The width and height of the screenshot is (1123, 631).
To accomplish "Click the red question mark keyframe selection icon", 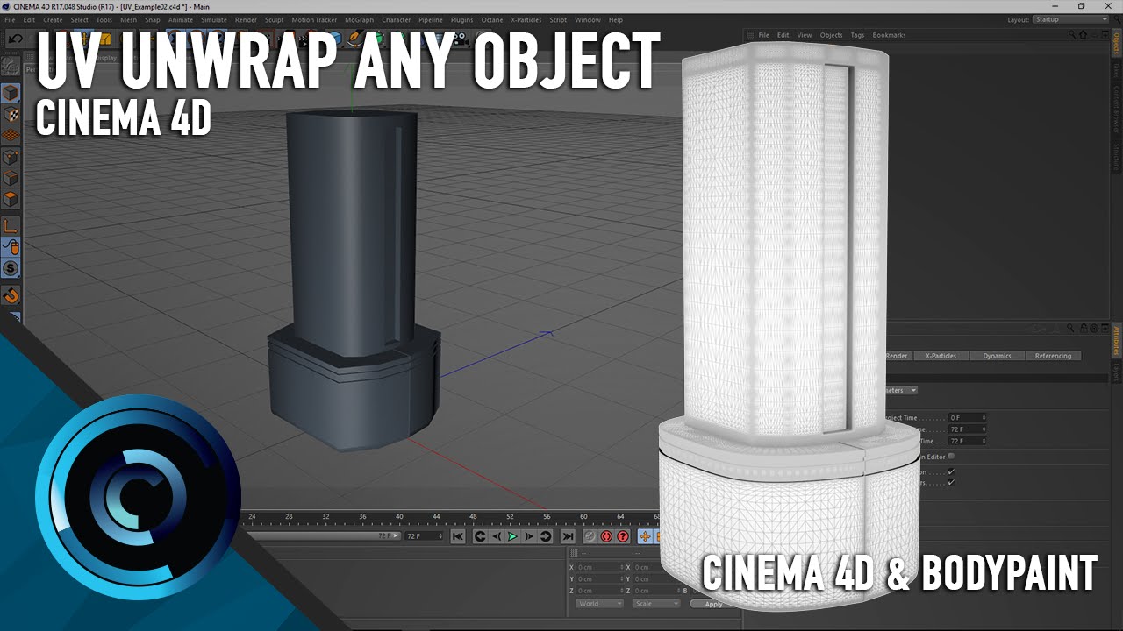I will (623, 536).
